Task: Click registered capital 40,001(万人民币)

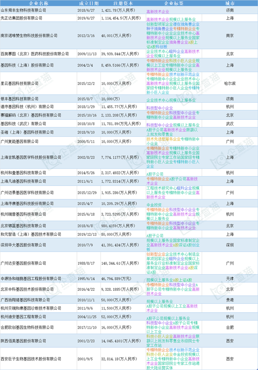Action: pos(116,36)
